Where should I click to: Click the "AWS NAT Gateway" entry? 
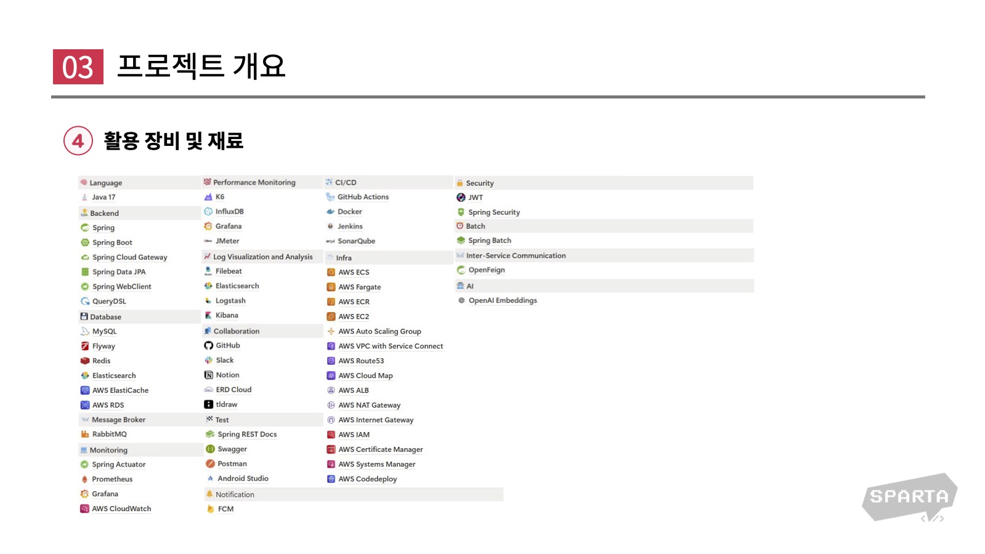(x=370, y=405)
